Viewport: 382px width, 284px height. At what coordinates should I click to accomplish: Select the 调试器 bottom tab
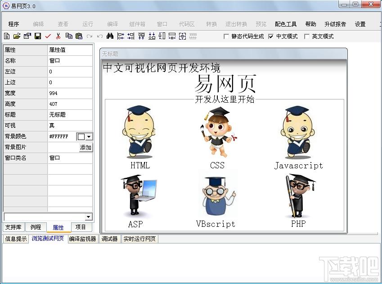(x=109, y=239)
